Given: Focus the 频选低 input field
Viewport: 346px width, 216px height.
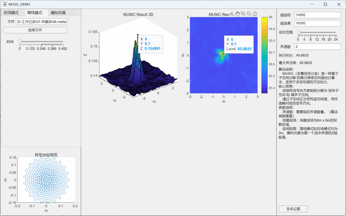Looking at the screenshot, I should point(318,15).
